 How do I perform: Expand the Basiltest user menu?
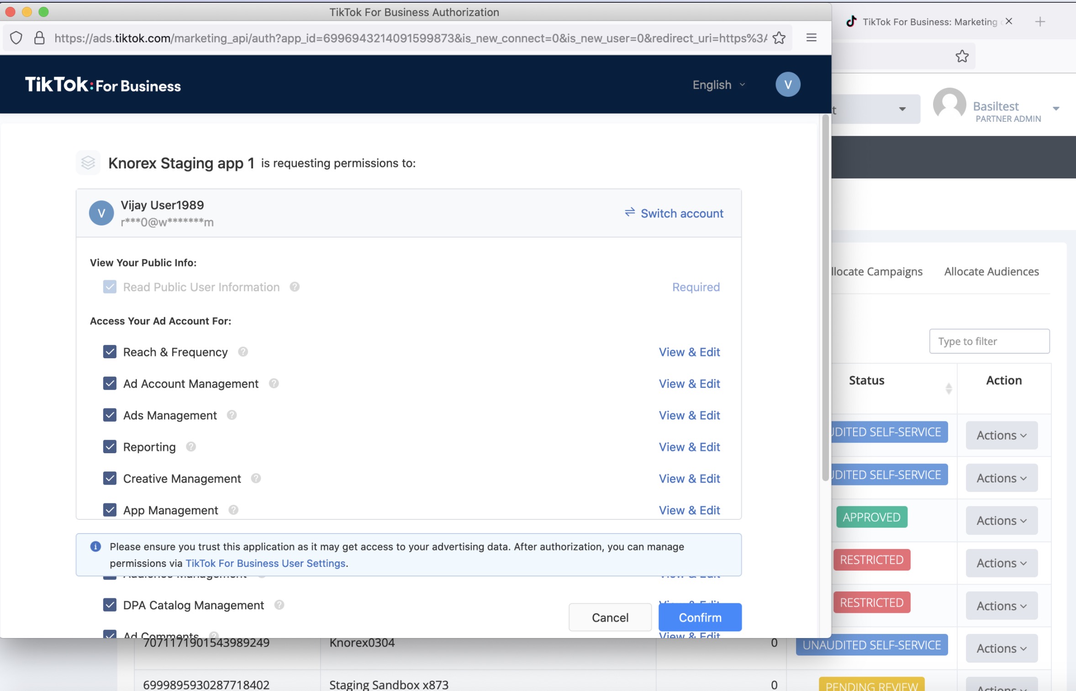(x=1055, y=109)
